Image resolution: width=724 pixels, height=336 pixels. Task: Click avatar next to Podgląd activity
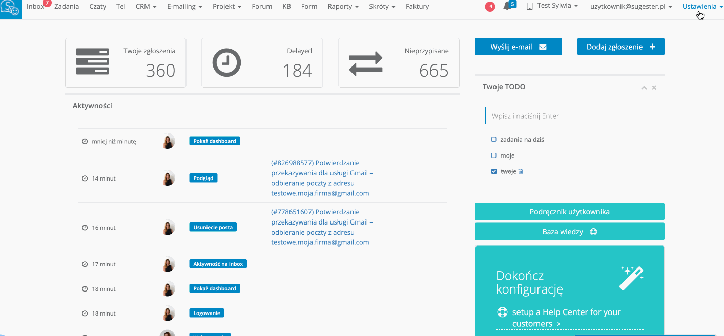pos(168,178)
